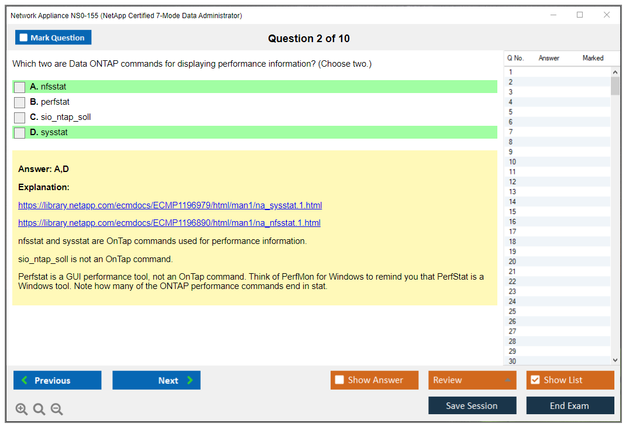Click the zoom reset magnifier icon
This screenshot has width=629, height=430.
(x=39, y=410)
